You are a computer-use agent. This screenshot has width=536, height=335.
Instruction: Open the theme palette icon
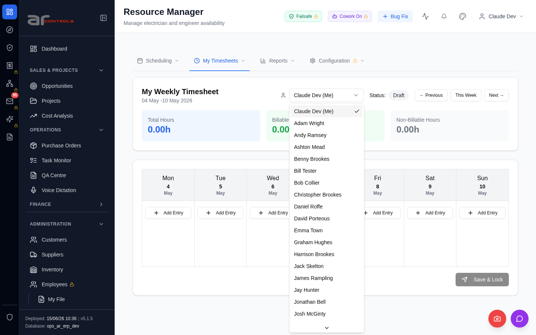pyautogui.click(x=463, y=16)
